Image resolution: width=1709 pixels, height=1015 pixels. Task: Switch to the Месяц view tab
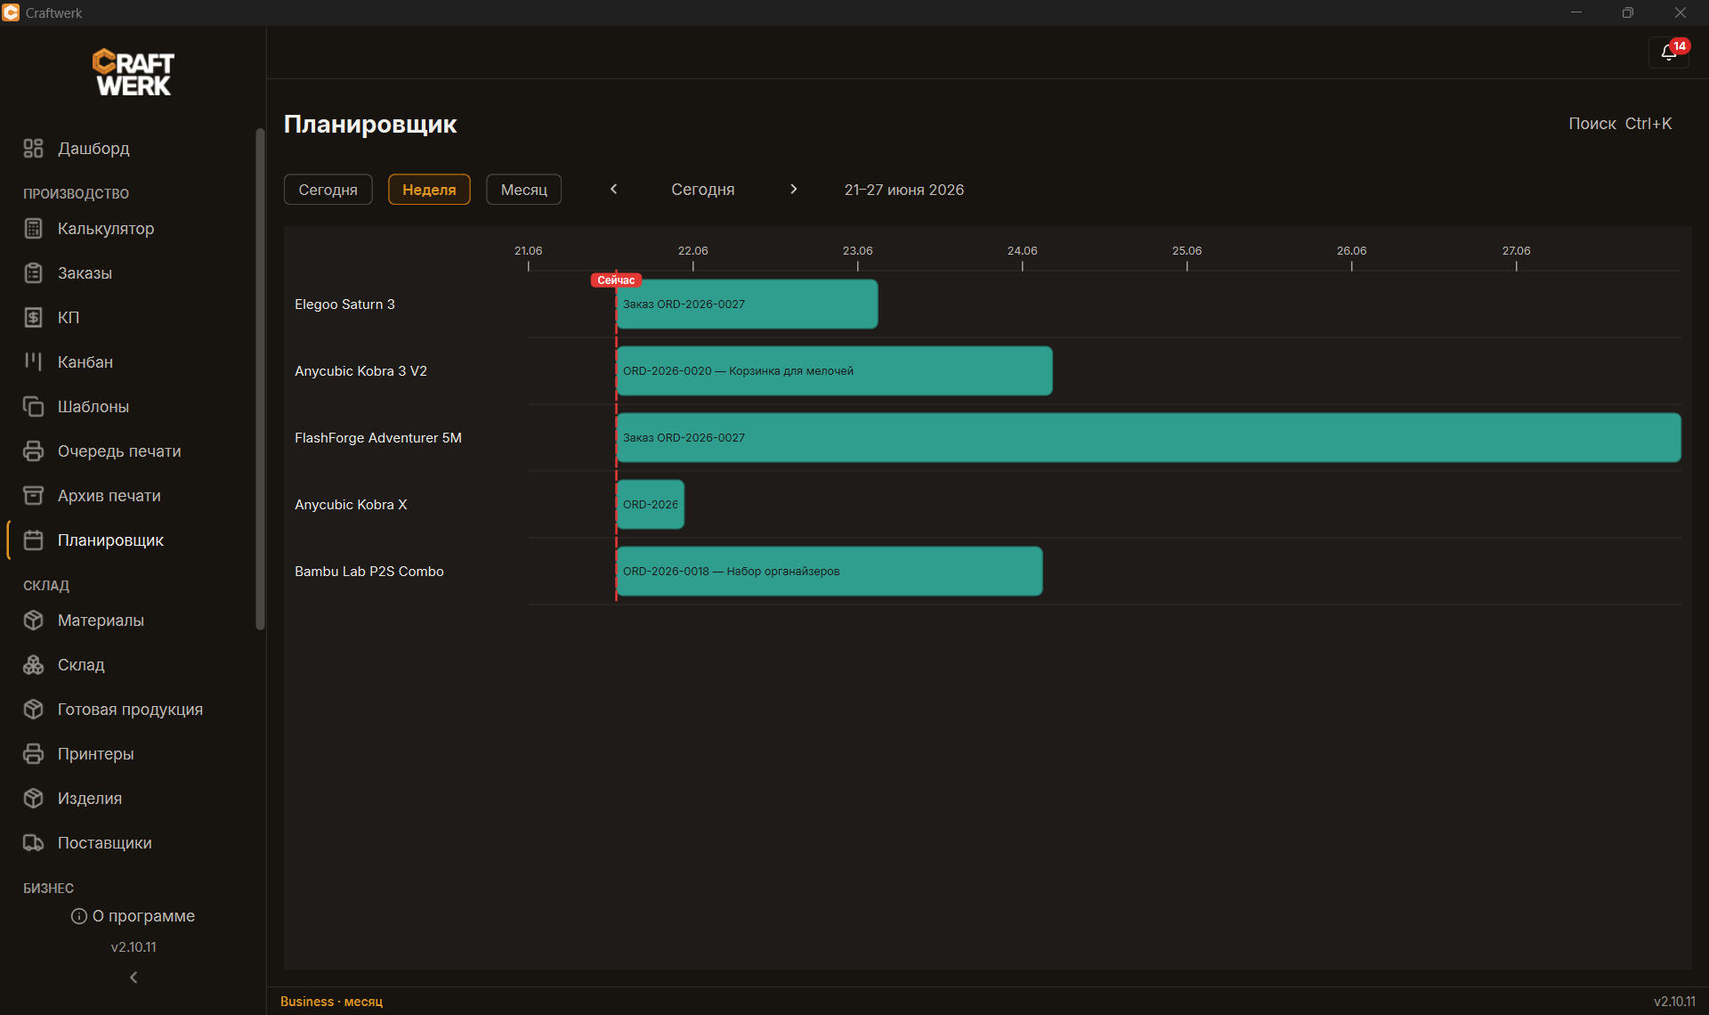pos(523,190)
